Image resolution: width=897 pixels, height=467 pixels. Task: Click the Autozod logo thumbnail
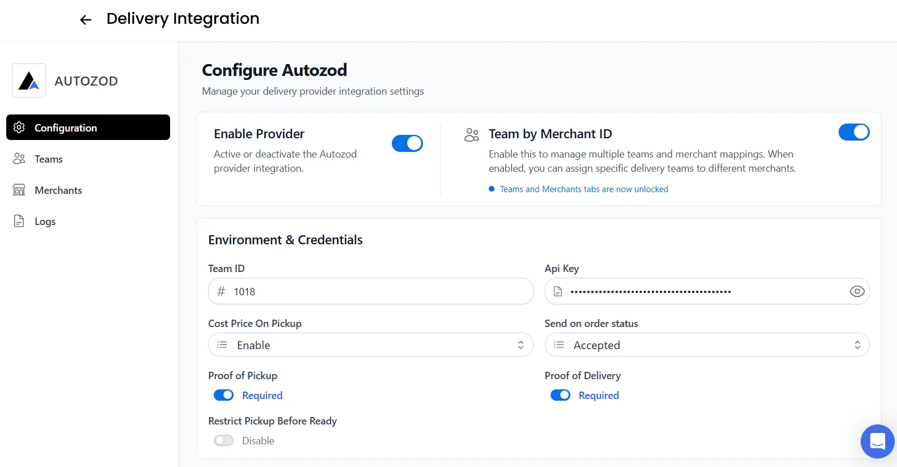point(29,80)
